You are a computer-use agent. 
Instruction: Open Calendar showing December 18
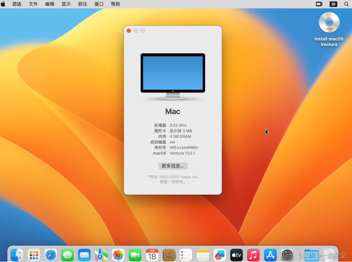click(x=152, y=255)
